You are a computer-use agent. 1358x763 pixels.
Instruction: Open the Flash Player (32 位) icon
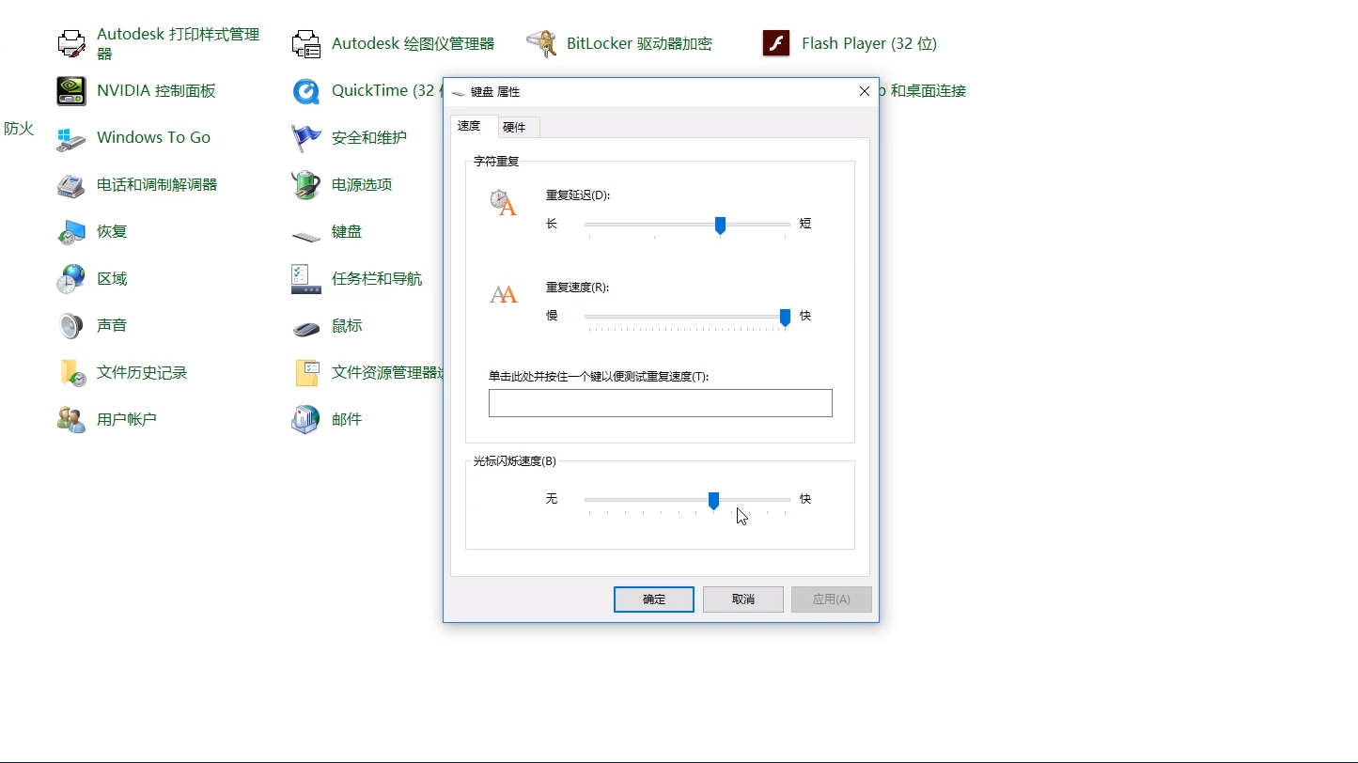point(776,43)
